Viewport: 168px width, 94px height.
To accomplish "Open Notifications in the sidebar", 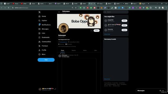I will click(x=44, y=25).
